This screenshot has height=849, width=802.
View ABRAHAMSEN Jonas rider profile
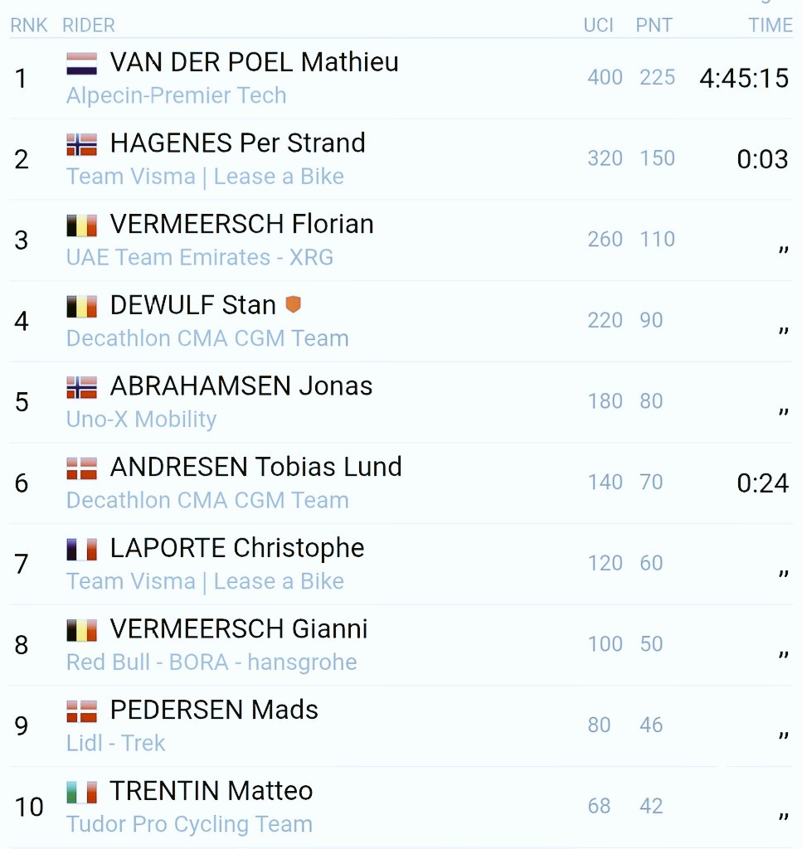[x=241, y=386]
